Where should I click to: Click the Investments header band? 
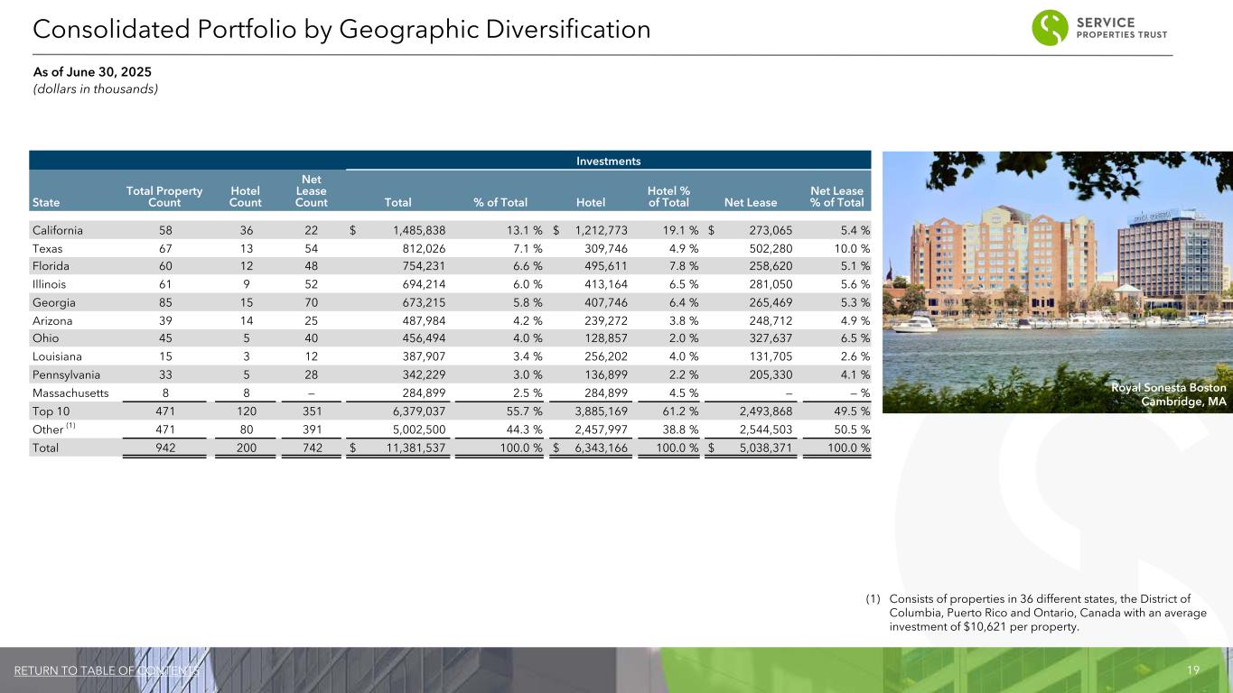[x=610, y=161]
